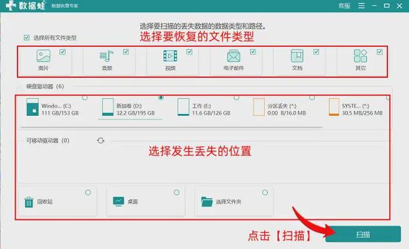This screenshot has width=409, height=249.
Task: Uncheck the 电子邮件 checkbox
Action: coord(253,51)
